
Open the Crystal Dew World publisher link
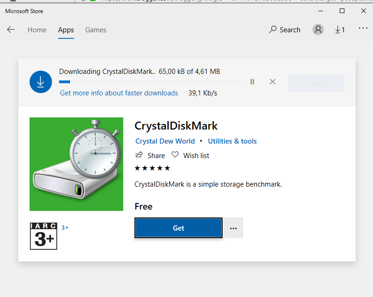click(x=165, y=141)
